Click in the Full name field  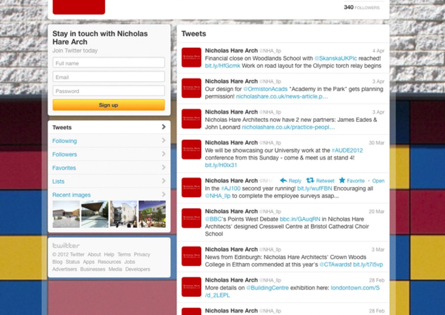109,63
